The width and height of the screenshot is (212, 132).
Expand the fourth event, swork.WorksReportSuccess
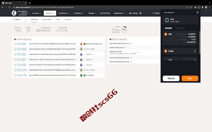click(131, 58)
